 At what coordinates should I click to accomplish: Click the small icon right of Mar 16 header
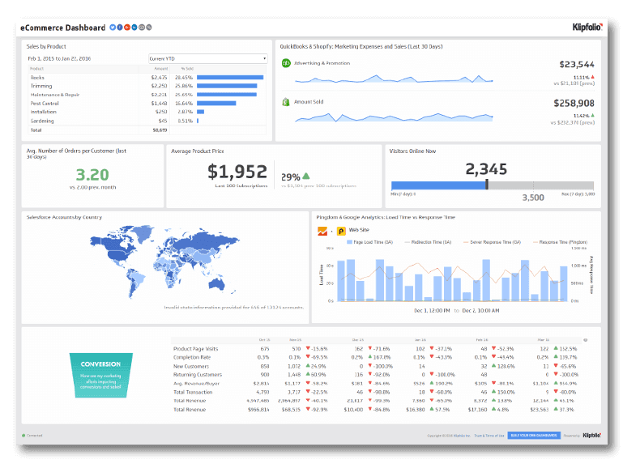point(585,340)
